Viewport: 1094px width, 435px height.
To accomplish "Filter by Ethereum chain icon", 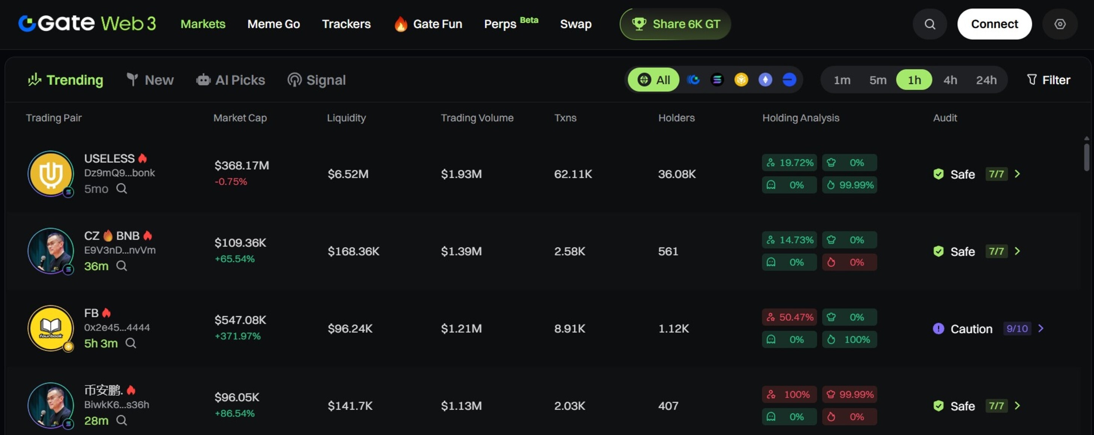I will click(765, 80).
